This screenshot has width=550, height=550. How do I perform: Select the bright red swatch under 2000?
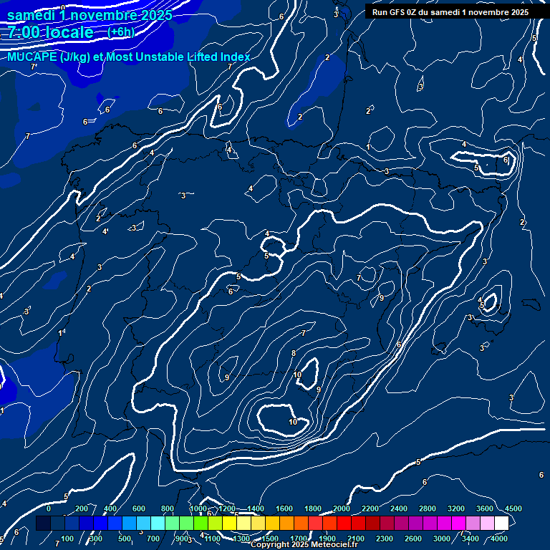click(x=344, y=524)
